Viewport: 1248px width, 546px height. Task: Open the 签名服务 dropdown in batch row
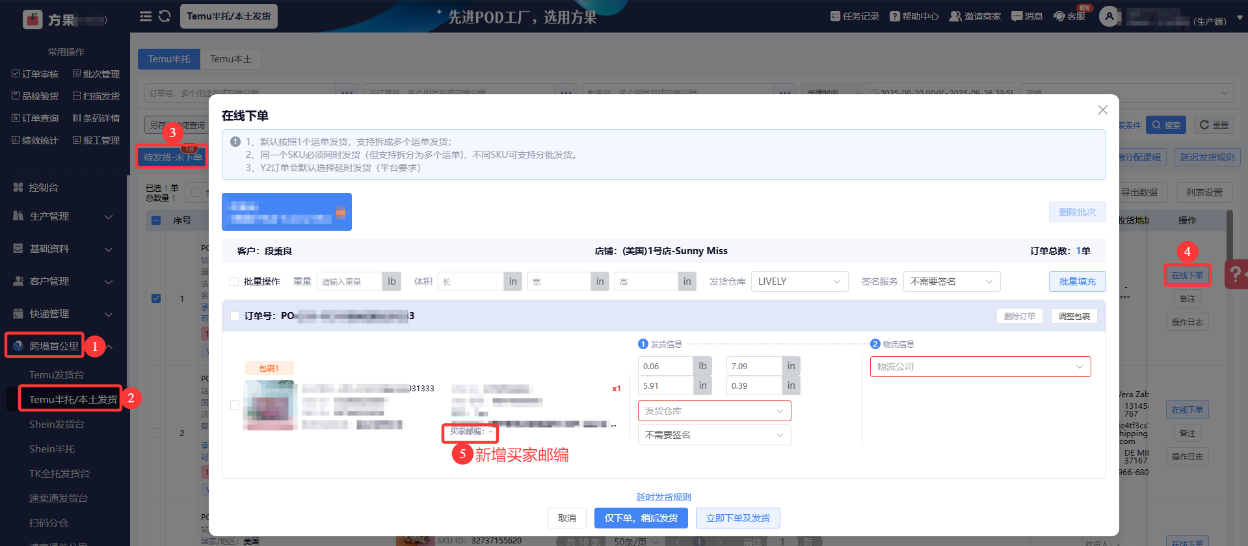click(x=952, y=281)
